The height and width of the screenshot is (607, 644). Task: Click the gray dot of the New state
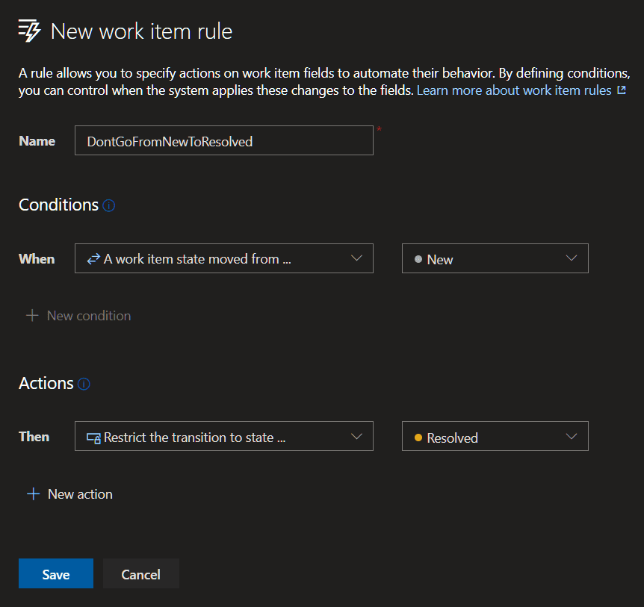(x=418, y=260)
